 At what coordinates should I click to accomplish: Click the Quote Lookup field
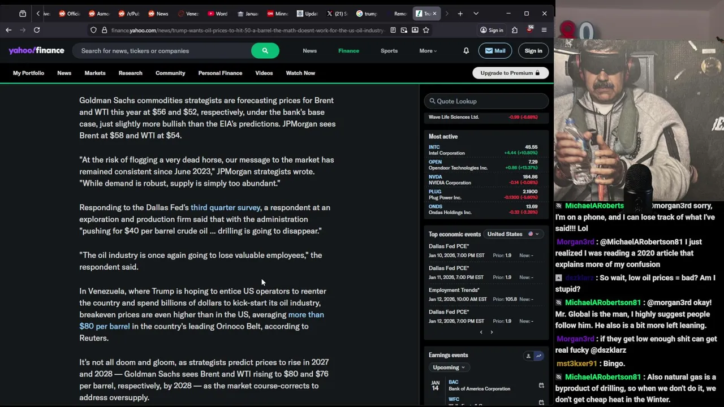(486, 101)
